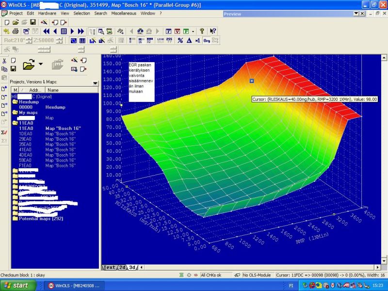This screenshot has height=291, width=388.
Task: Toggle the Org original values view
Action: [x=207, y=41]
